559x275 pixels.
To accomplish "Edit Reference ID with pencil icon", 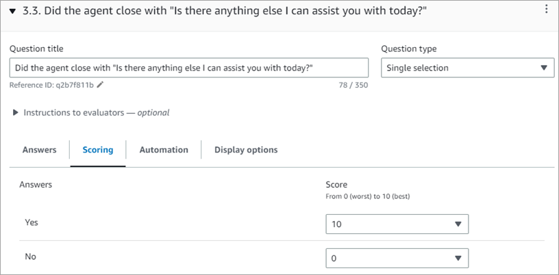I will pos(100,85).
